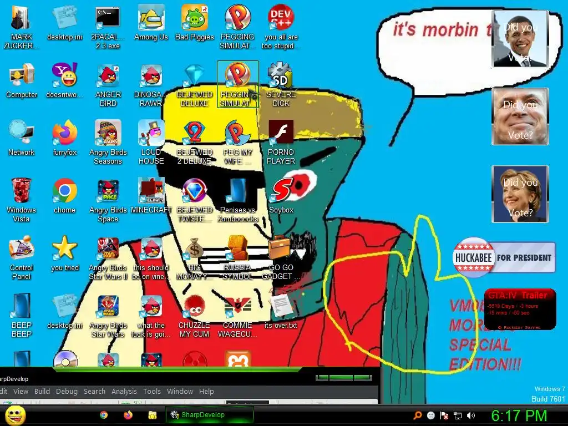Viewport: 568px width, 426px height.
Task: Click the 6:17 PM clock
Action: [519, 415]
